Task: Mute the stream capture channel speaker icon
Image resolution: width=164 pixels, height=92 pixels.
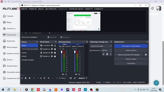Action: 76,74
